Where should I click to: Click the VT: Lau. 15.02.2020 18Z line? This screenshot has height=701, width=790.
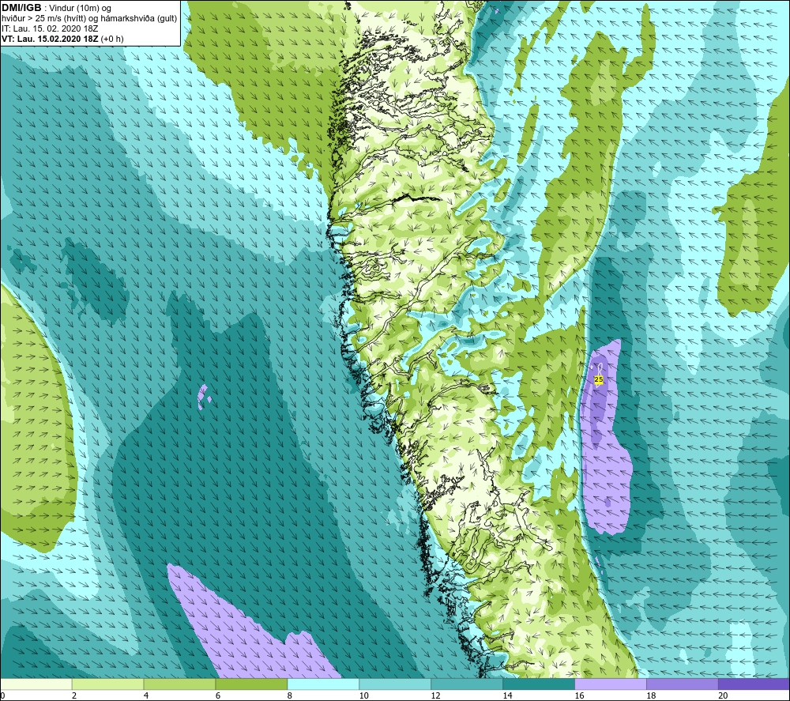coord(62,39)
